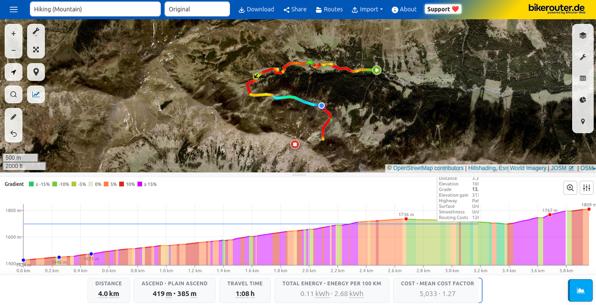The image size is (596, 305).
Task: Toggle the -10% gradient legend entry
Action: click(61, 184)
